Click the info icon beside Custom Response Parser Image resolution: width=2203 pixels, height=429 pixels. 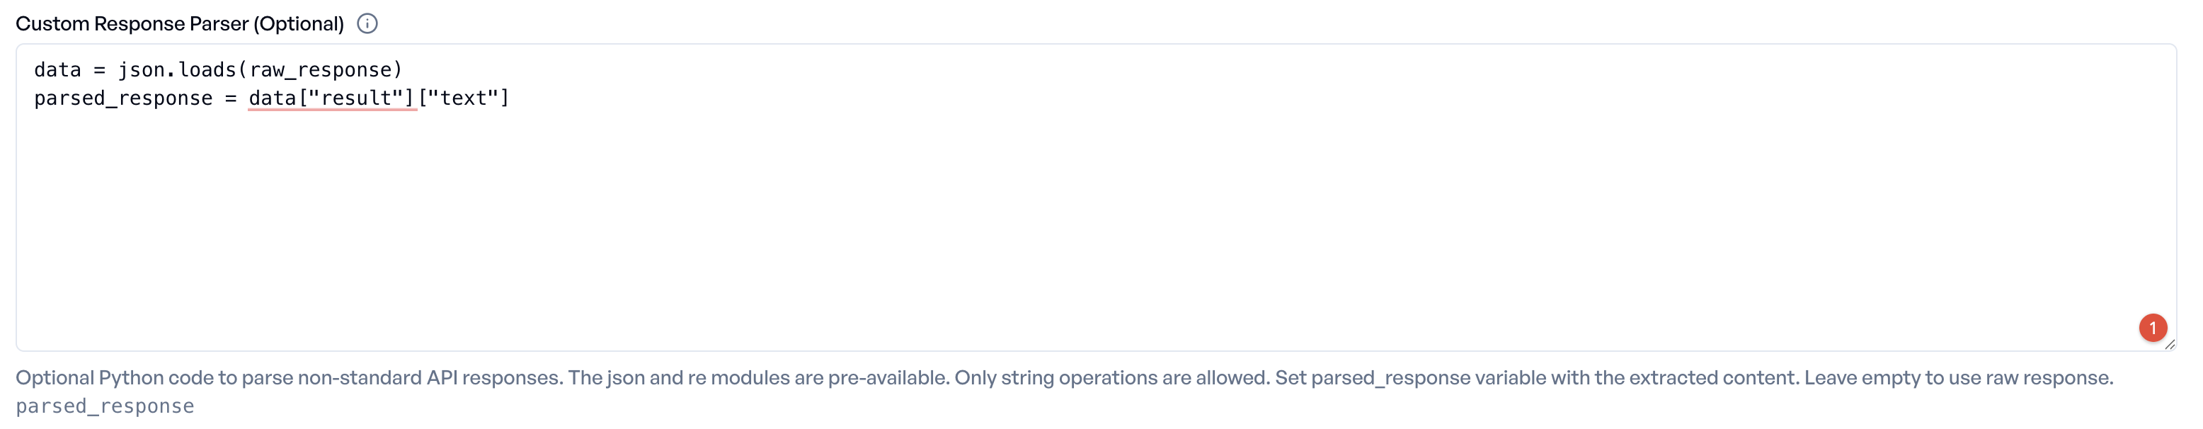point(367,23)
